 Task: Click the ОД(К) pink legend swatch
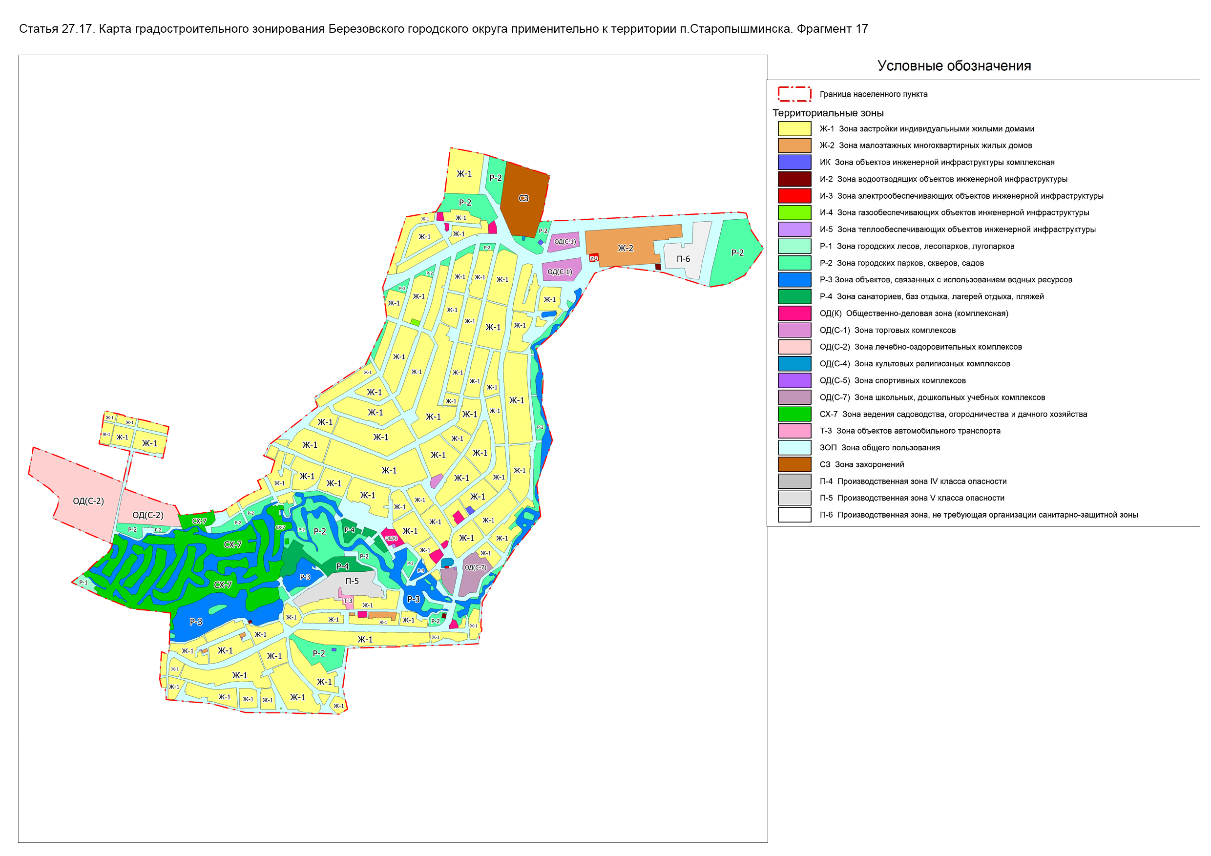794,313
